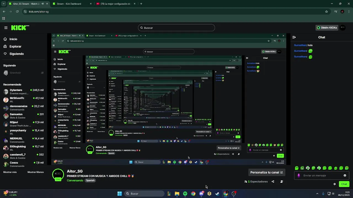The height and width of the screenshot is (198, 353).
Task: Select the Coscu channel row
Action: coord(23,164)
